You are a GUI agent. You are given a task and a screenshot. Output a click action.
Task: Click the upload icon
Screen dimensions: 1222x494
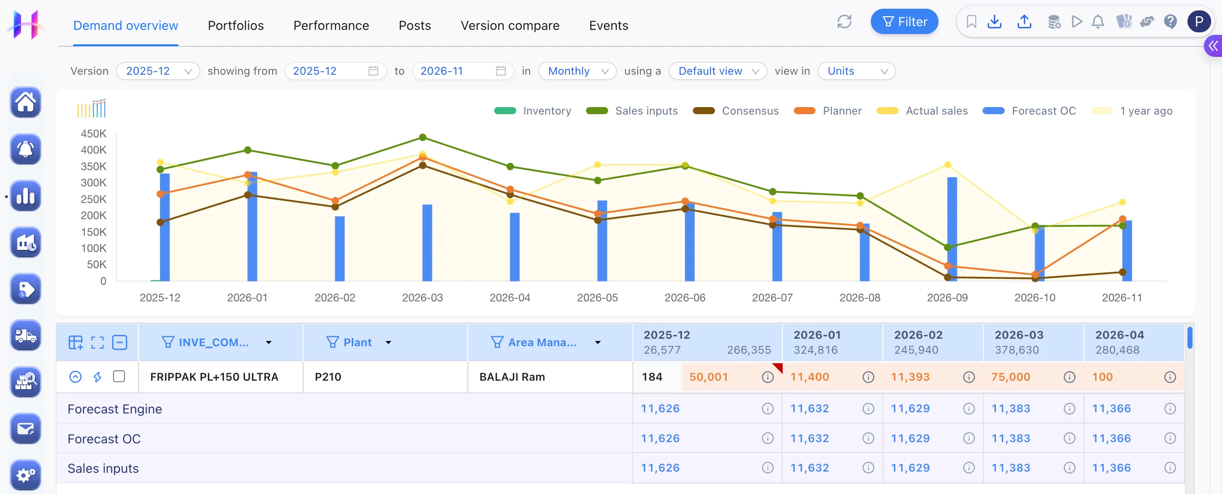pyautogui.click(x=1024, y=22)
